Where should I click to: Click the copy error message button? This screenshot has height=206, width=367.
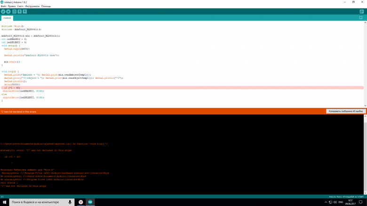tap(345, 111)
